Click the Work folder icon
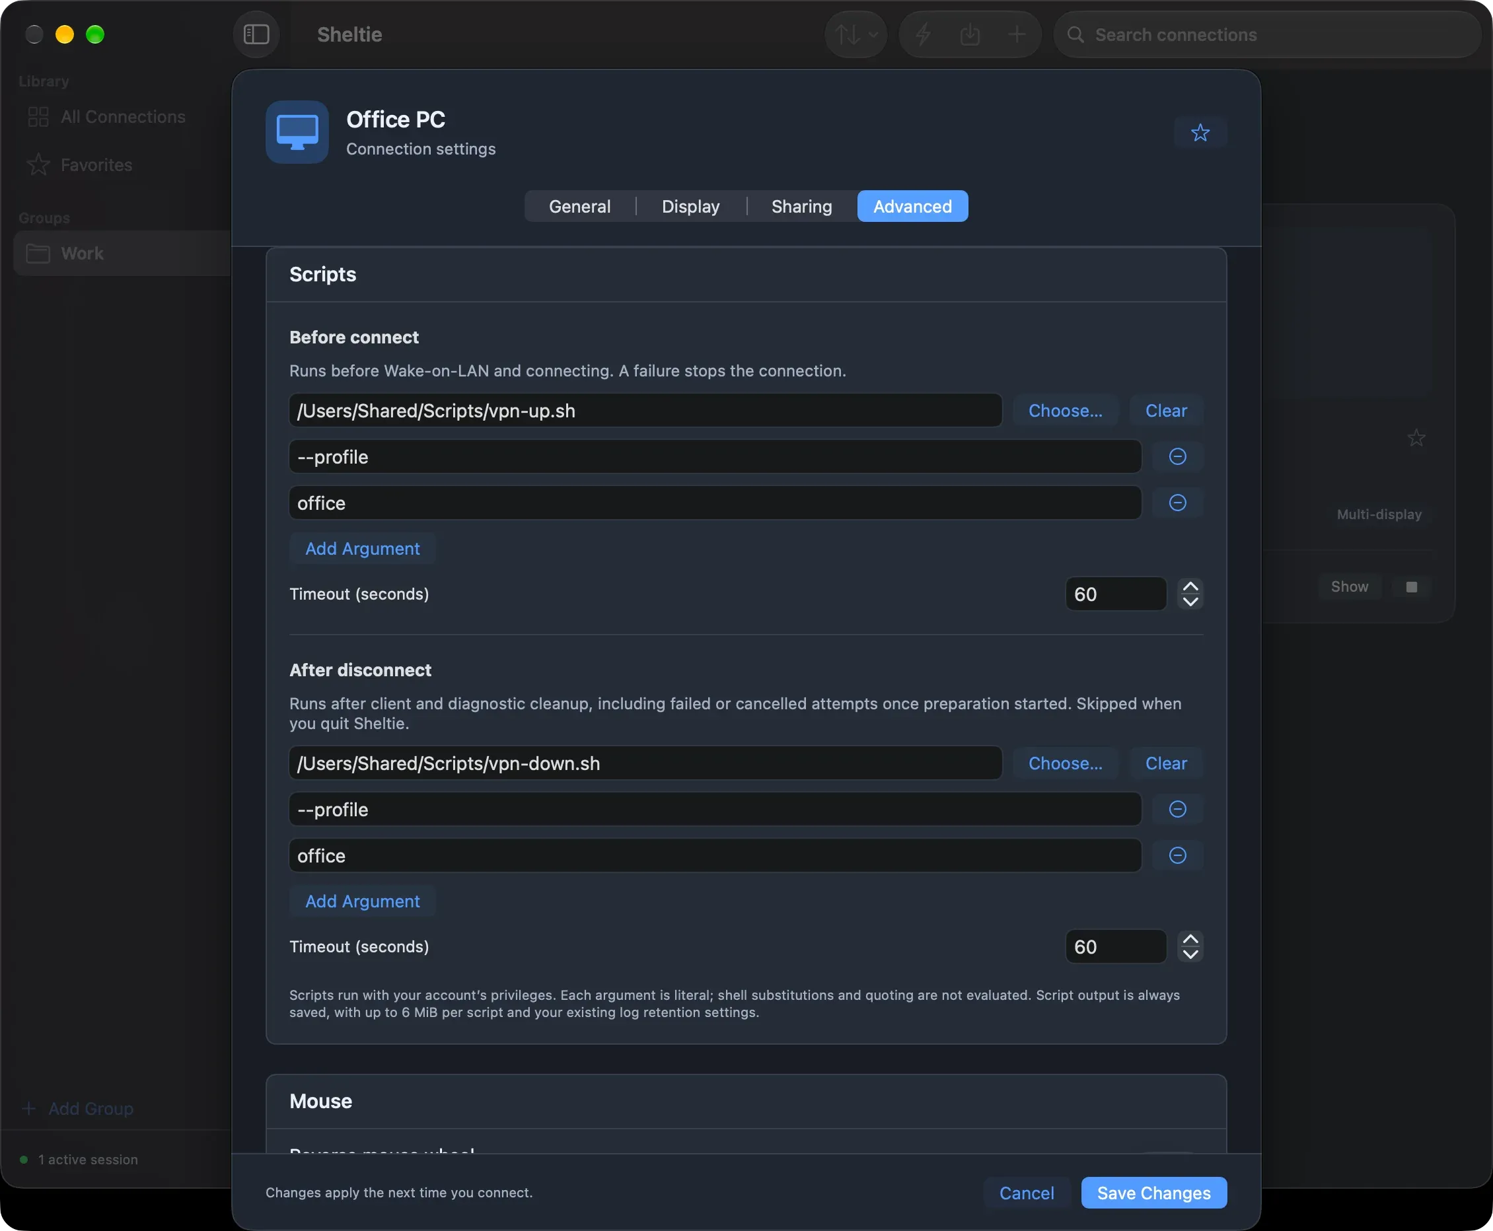 click(x=38, y=253)
